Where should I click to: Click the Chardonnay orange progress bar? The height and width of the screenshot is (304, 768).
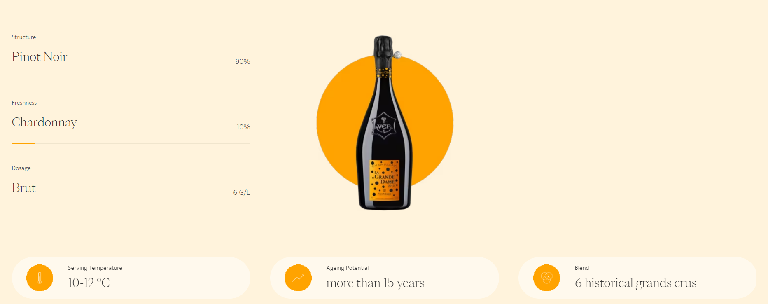click(23, 143)
